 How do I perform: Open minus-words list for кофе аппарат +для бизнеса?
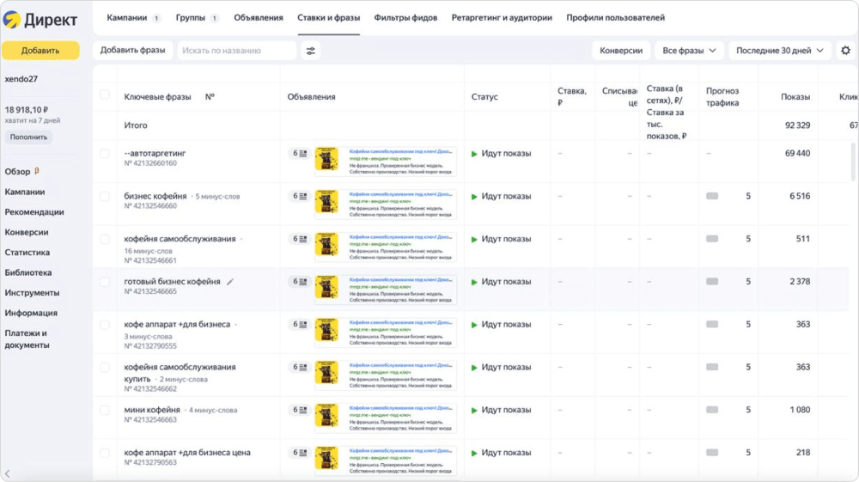(x=150, y=336)
